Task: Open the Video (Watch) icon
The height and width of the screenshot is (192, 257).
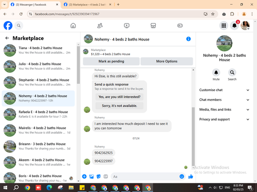Action: pyautogui.click(x=126, y=26)
